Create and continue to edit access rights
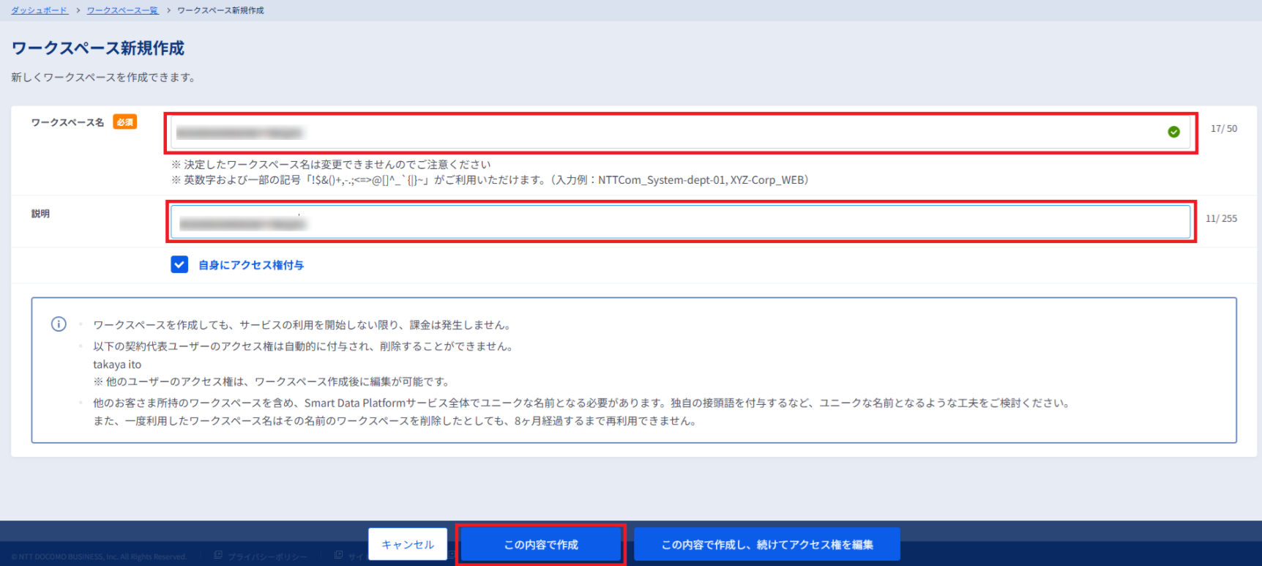1262x566 pixels. [766, 545]
